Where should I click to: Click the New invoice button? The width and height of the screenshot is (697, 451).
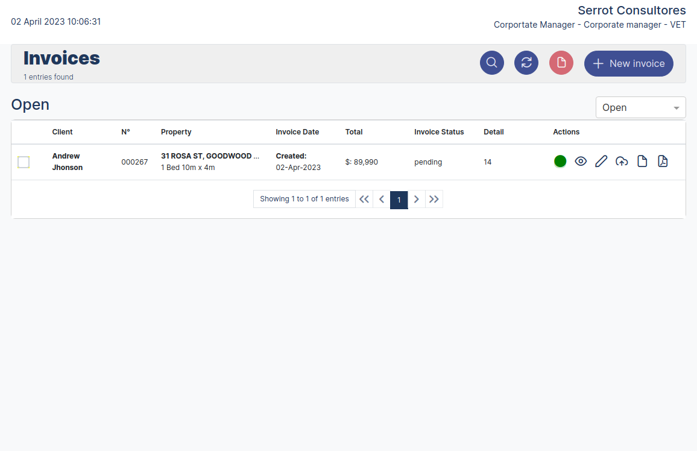[628, 63]
